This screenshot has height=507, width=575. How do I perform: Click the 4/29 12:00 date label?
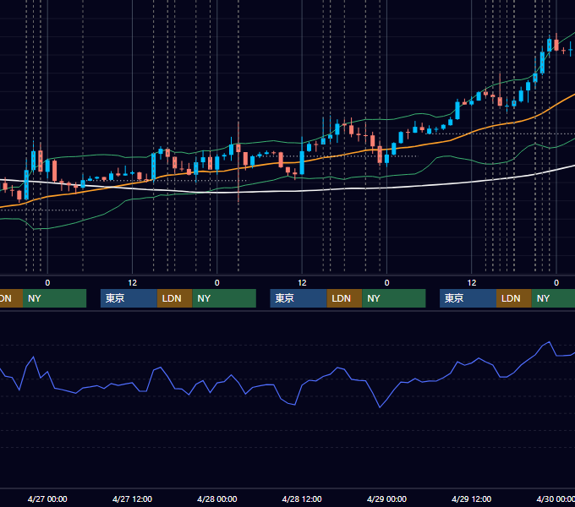(471, 499)
